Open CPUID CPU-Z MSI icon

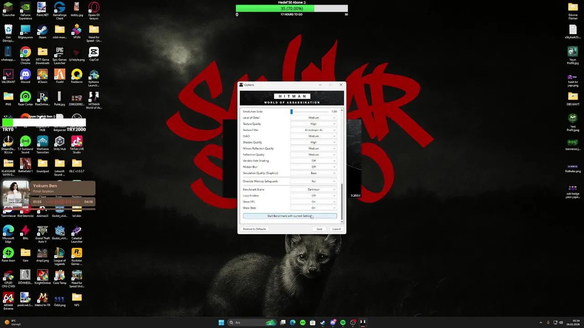pyautogui.click(x=8, y=279)
